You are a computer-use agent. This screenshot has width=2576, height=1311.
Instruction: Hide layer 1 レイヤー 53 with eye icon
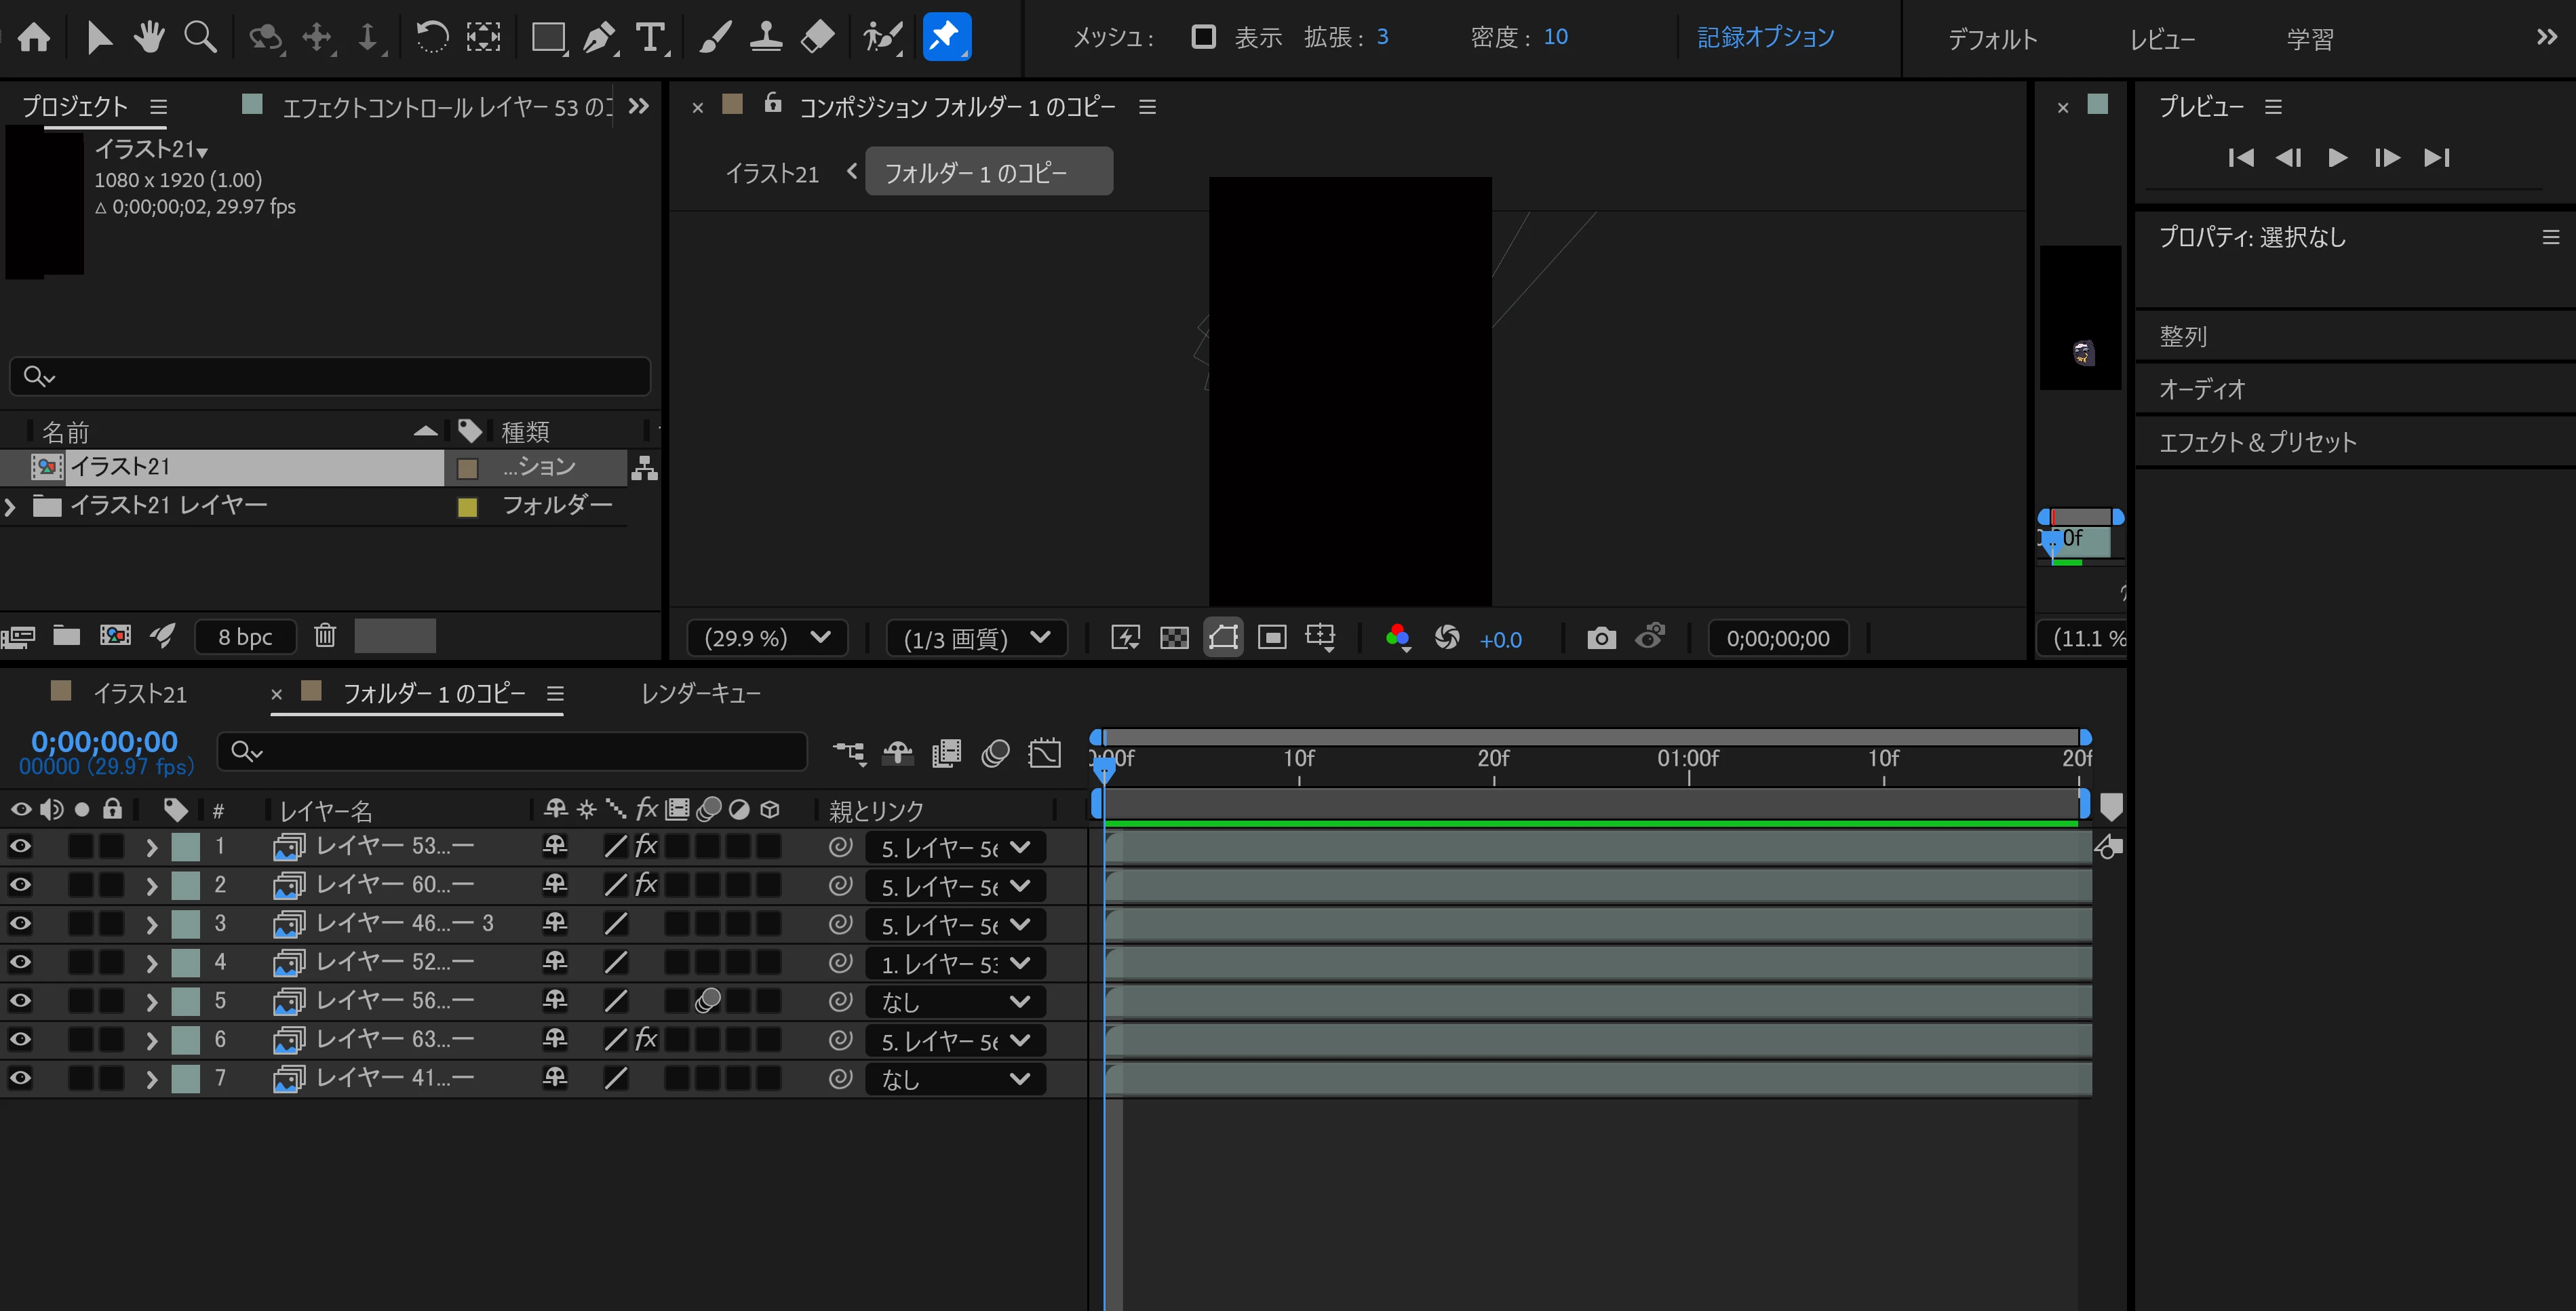20,847
